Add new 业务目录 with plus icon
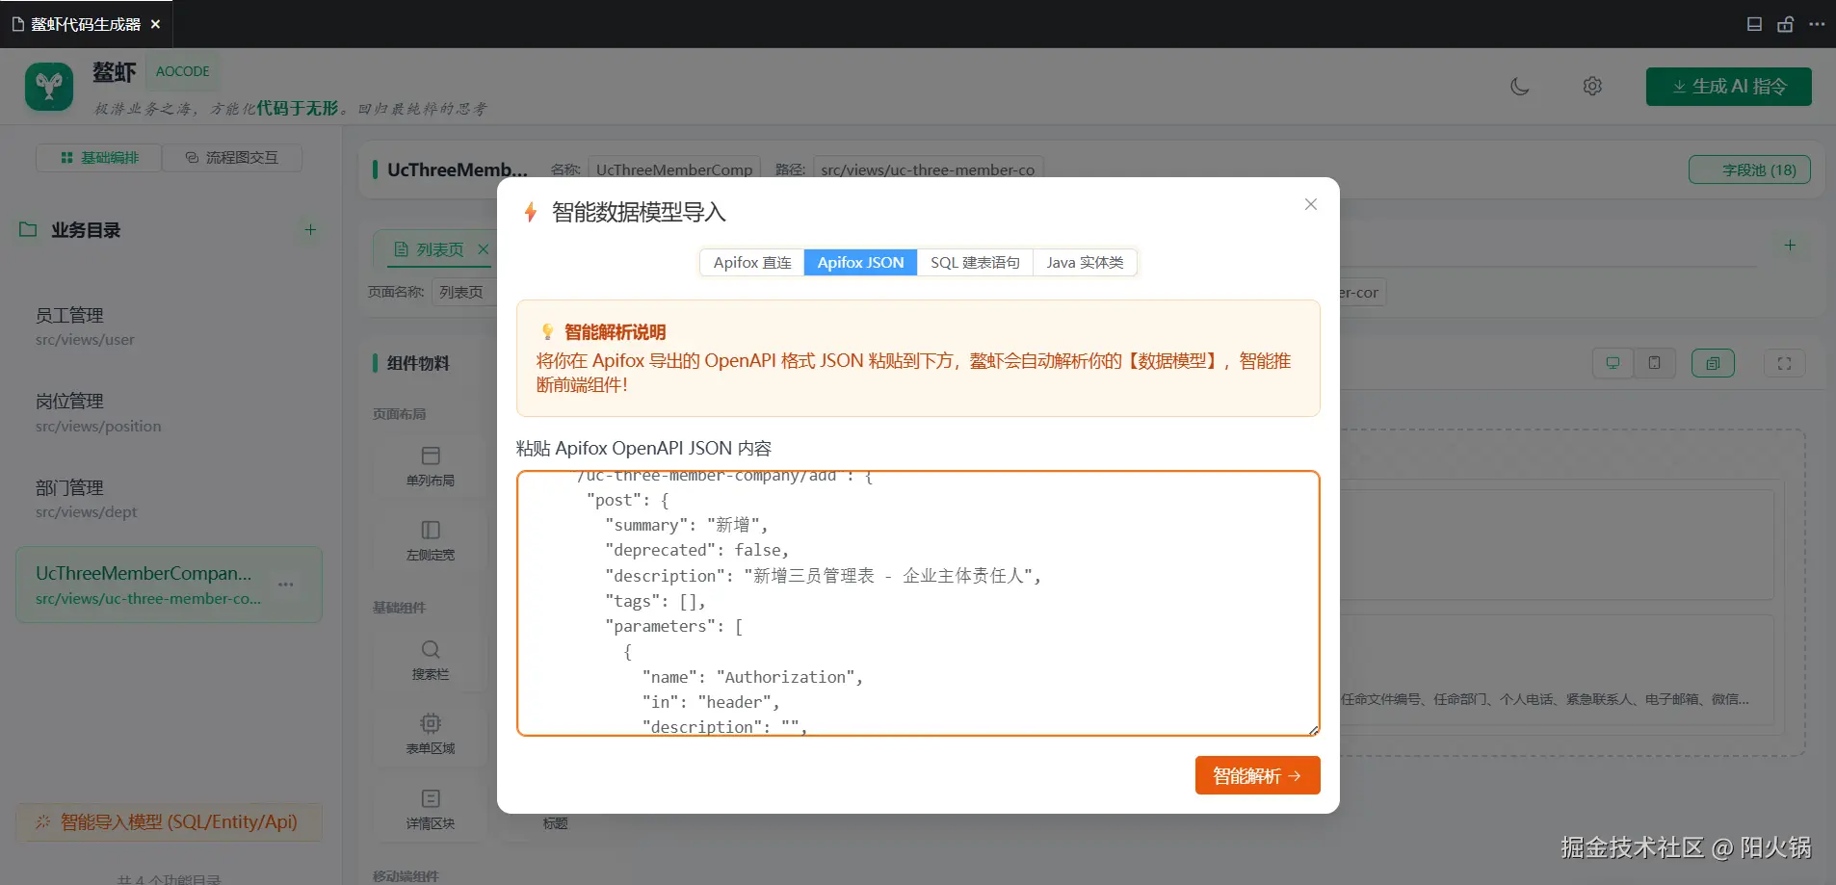Image resolution: width=1836 pixels, height=885 pixels. tap(310, 229)
